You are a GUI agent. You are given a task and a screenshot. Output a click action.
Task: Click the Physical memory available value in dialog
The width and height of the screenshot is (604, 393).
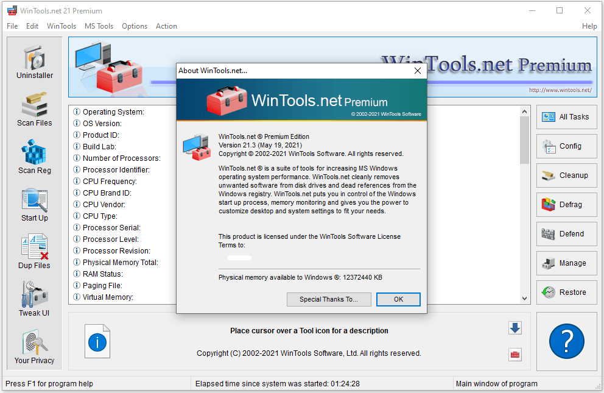click(x=362, y=277)
